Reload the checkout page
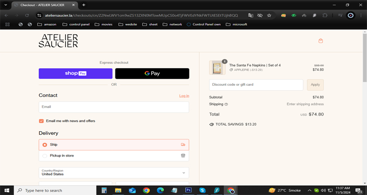367x195 pixels. pyautogui.click(x=27, y=16)
